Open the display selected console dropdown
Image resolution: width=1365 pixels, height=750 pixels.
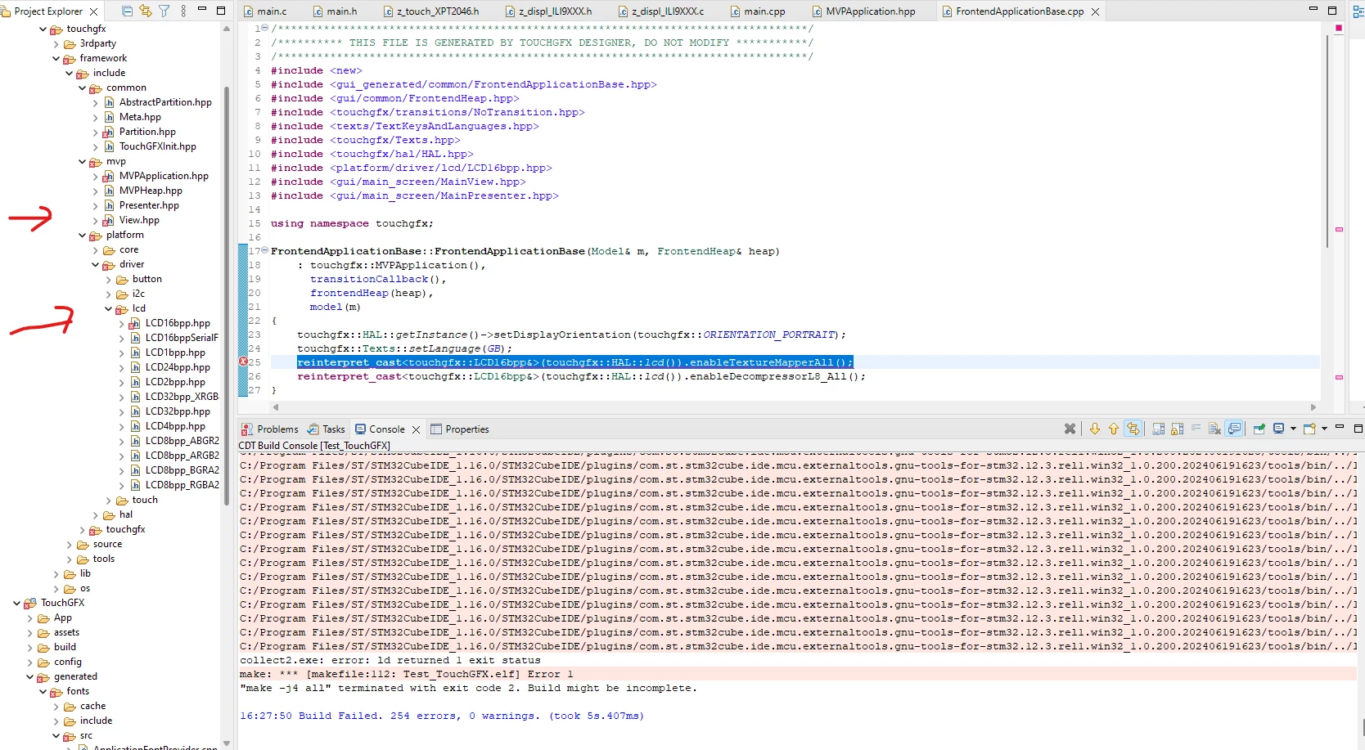(x=1293, y=429)
